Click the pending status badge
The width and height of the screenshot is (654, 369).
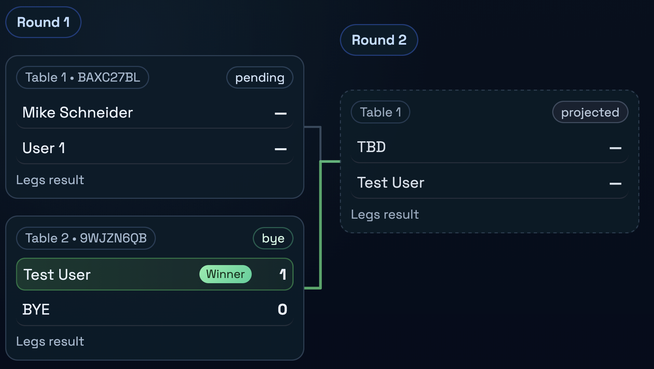pos(259,77)
